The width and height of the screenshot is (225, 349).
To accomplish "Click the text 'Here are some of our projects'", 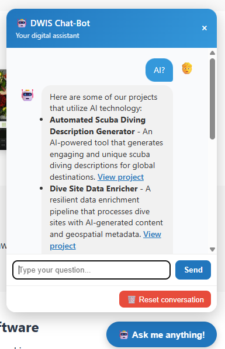I will click(103, 97).
